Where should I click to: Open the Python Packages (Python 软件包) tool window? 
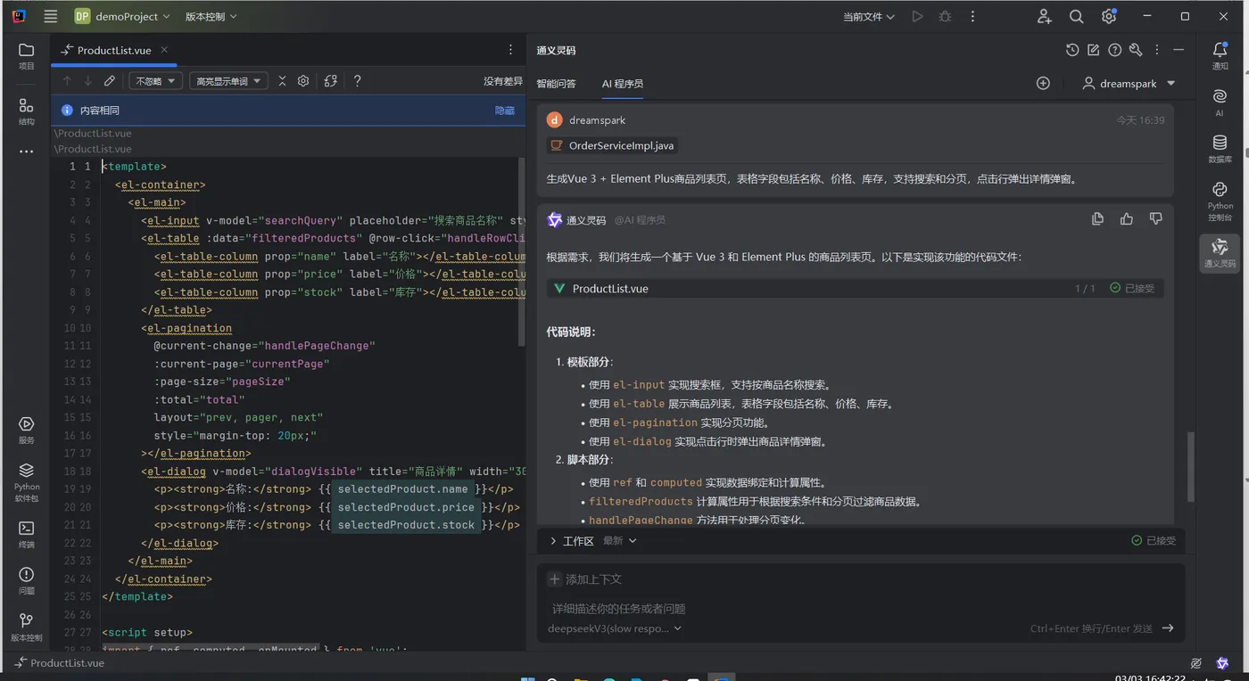pos(27,481)
